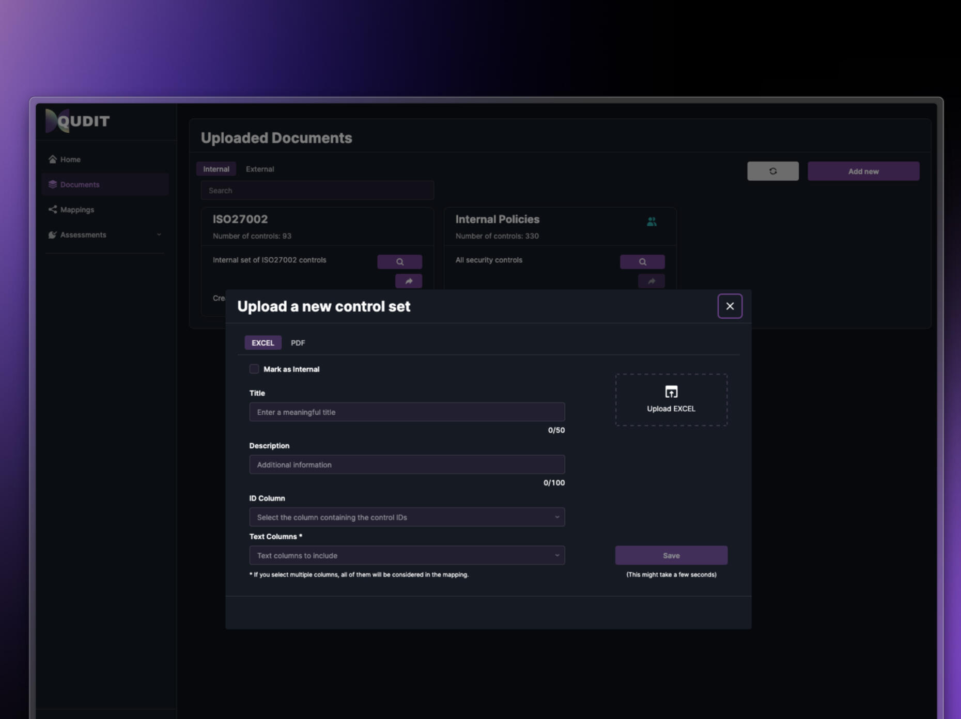Click the Add new button
The height and width of the screenshot is (719, 961).
(x=863, y=171)
